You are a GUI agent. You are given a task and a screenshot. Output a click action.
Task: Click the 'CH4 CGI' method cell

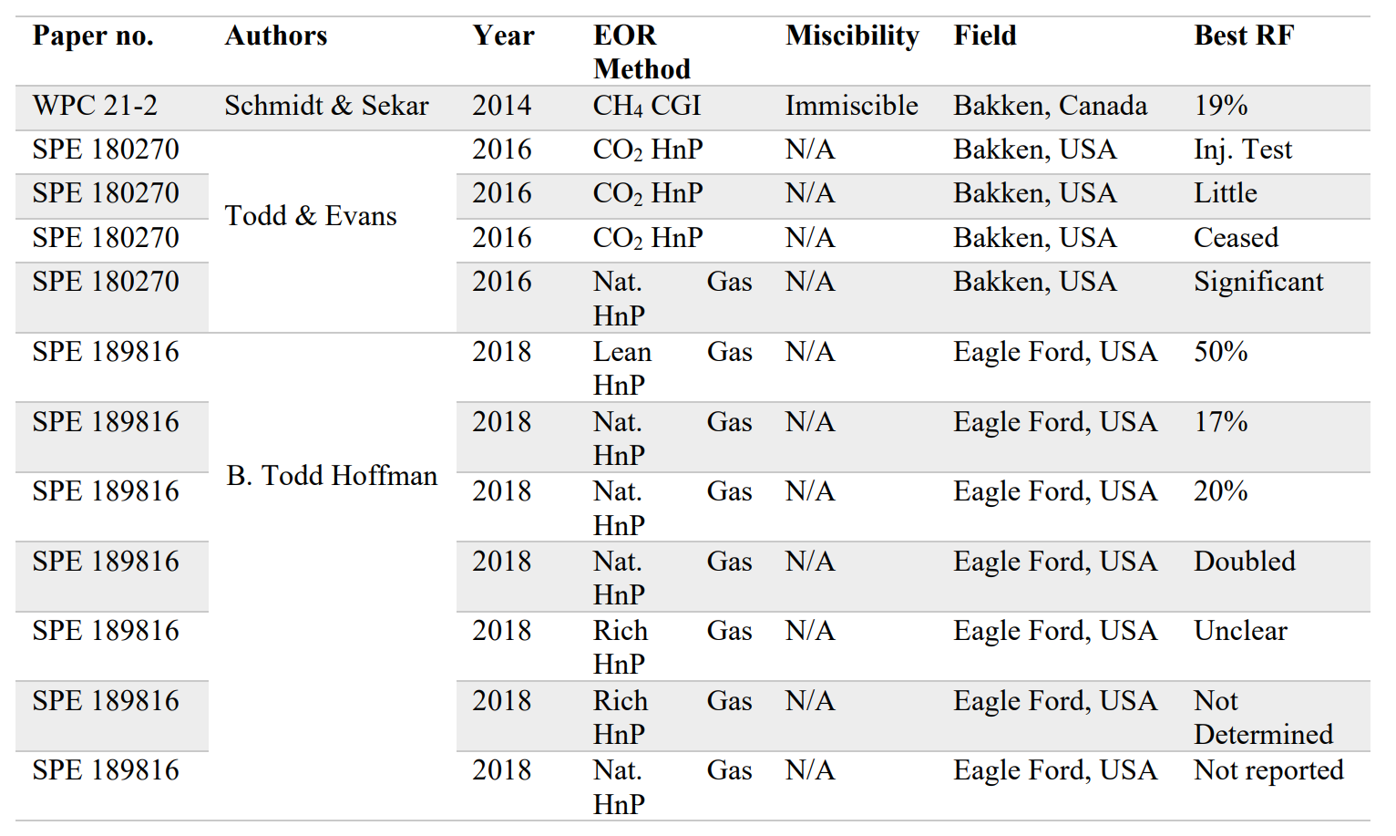(x=647, y=106)
